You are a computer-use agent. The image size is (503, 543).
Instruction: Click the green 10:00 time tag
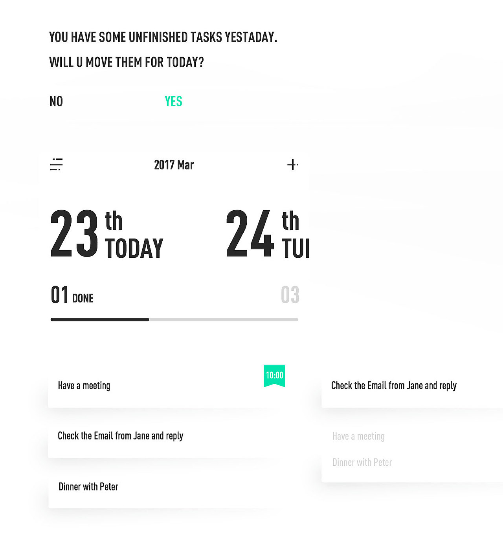pos(274,375)
